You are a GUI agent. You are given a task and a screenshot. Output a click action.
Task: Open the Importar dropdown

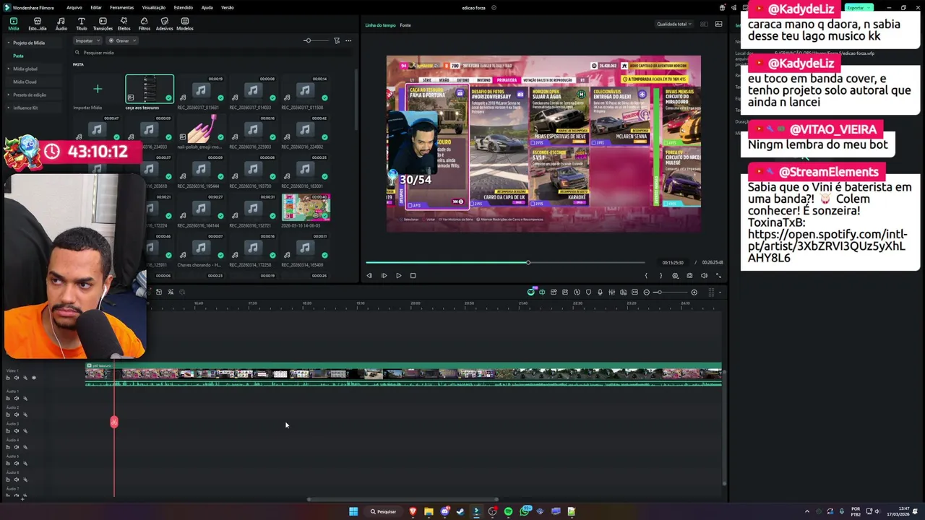point(87,40)
